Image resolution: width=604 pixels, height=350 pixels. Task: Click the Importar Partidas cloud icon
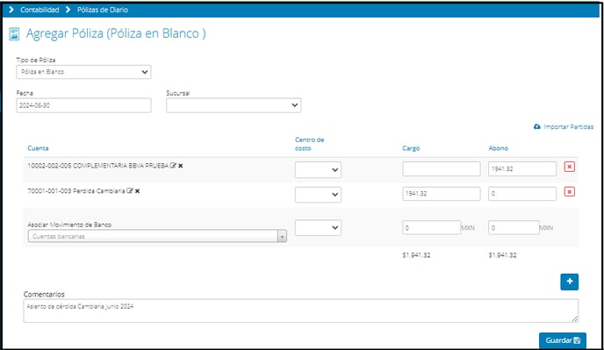537,126
